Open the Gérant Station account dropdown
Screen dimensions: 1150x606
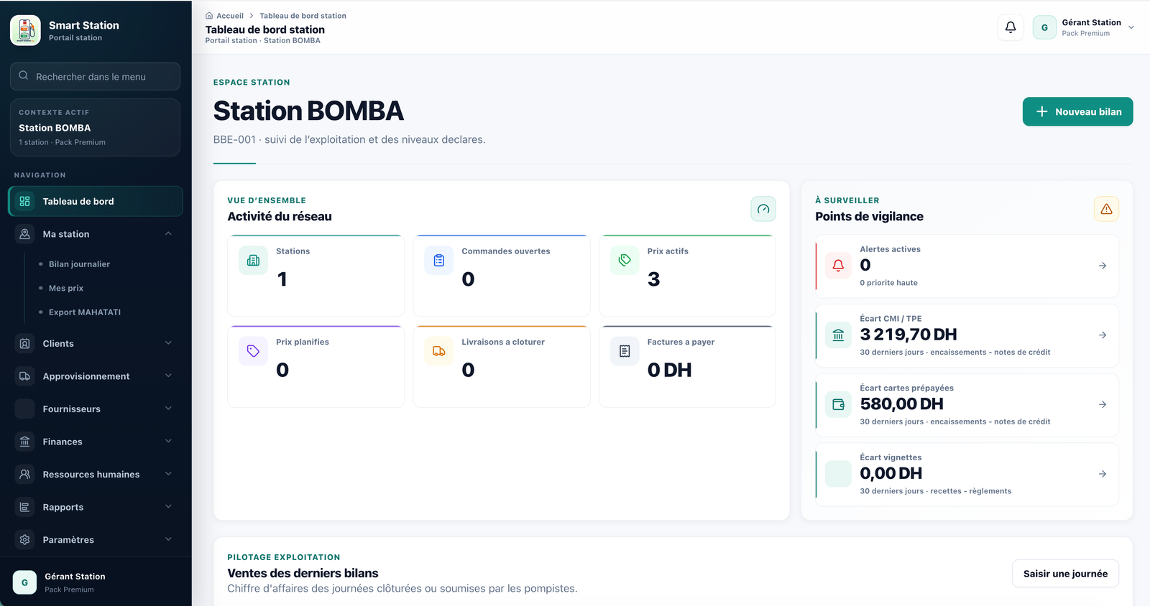coord(1084,27)
